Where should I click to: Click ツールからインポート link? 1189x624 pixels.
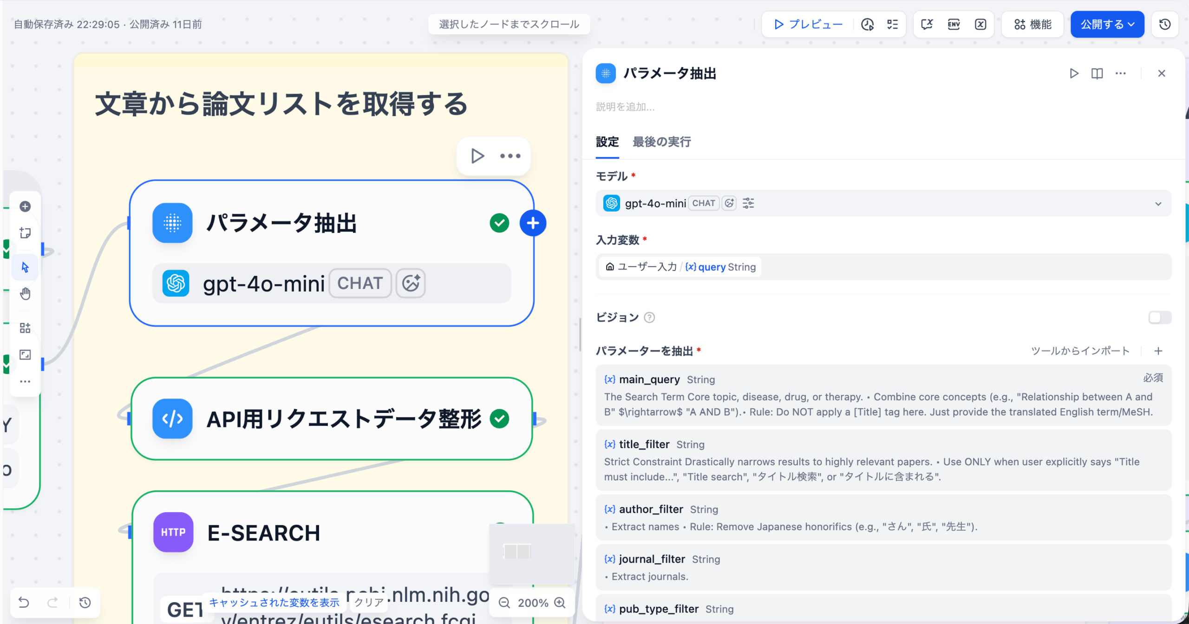click(x=1080, y=351)
